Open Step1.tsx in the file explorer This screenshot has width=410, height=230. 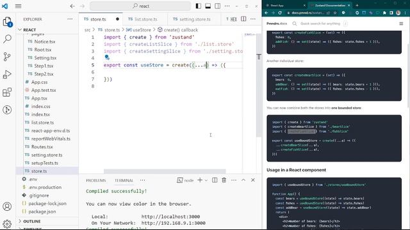pos(44,66)
